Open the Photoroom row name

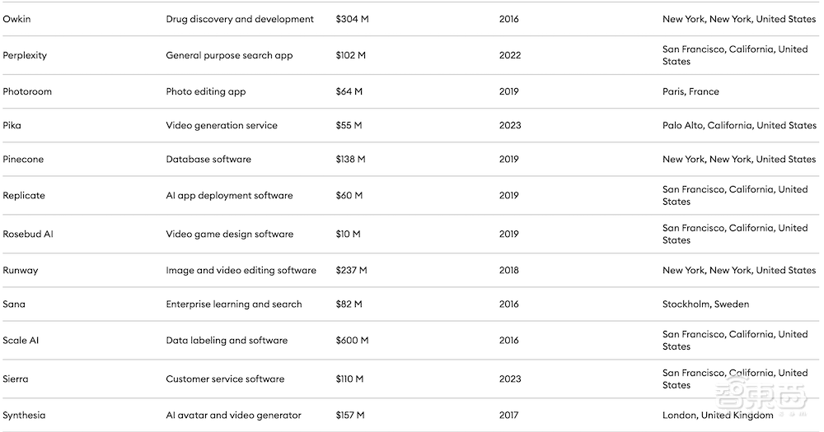27,91
